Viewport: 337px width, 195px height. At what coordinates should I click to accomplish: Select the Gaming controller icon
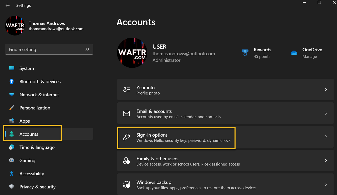point(12,161)
